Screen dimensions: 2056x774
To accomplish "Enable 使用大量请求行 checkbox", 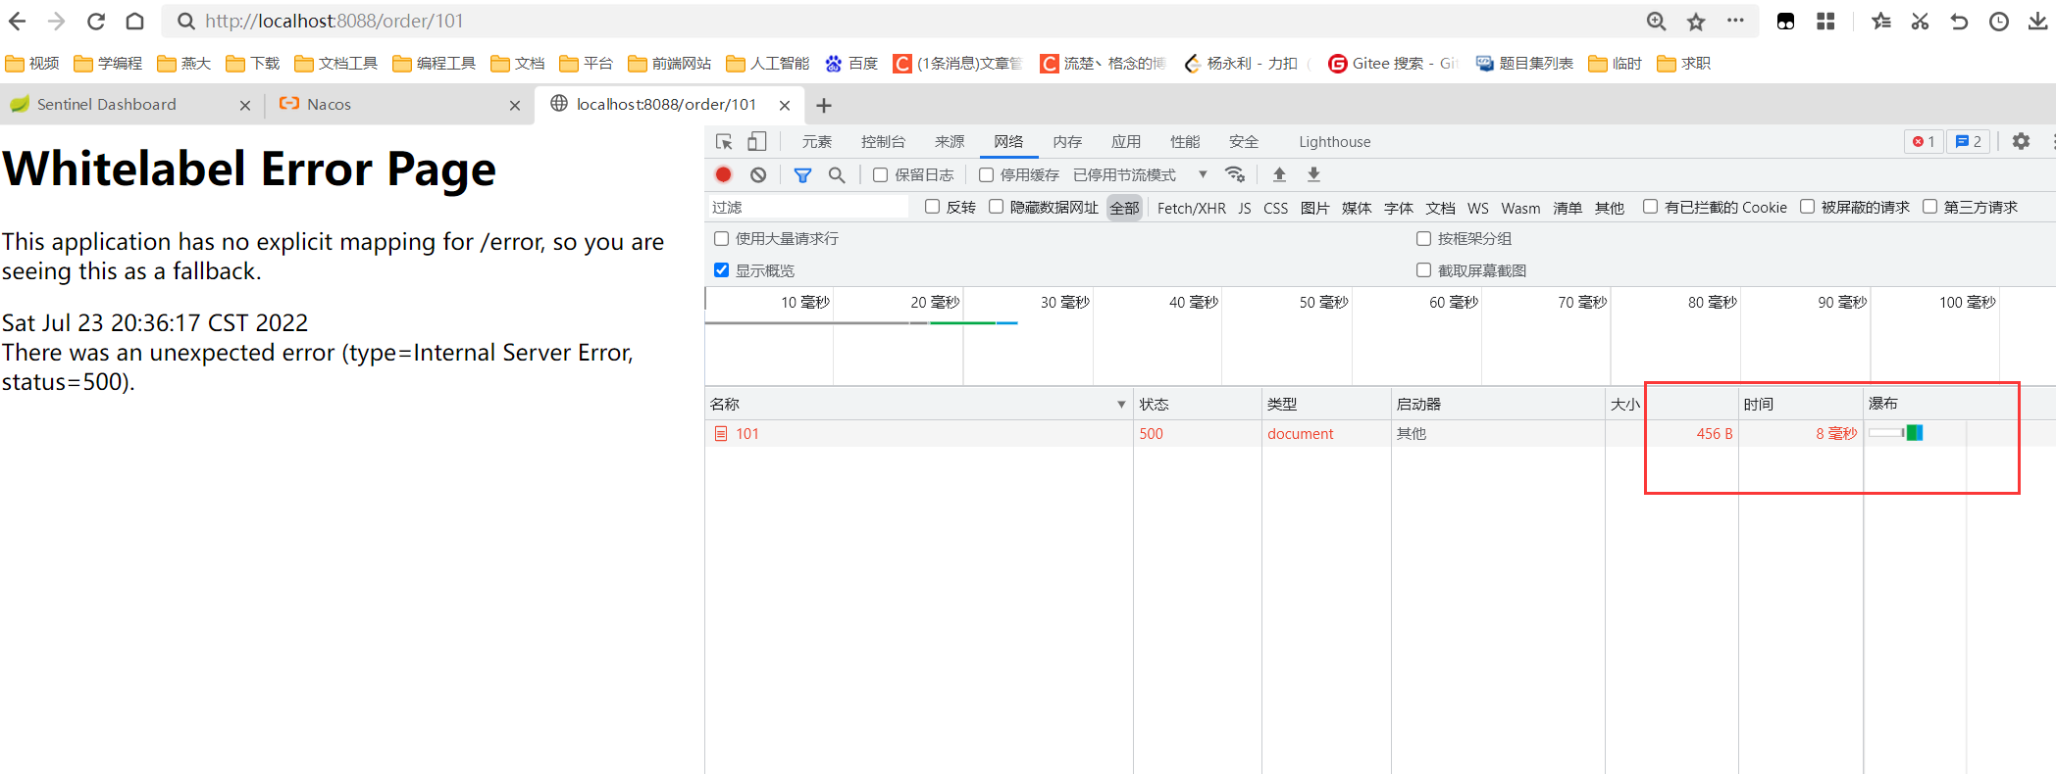I will [721, 238].
